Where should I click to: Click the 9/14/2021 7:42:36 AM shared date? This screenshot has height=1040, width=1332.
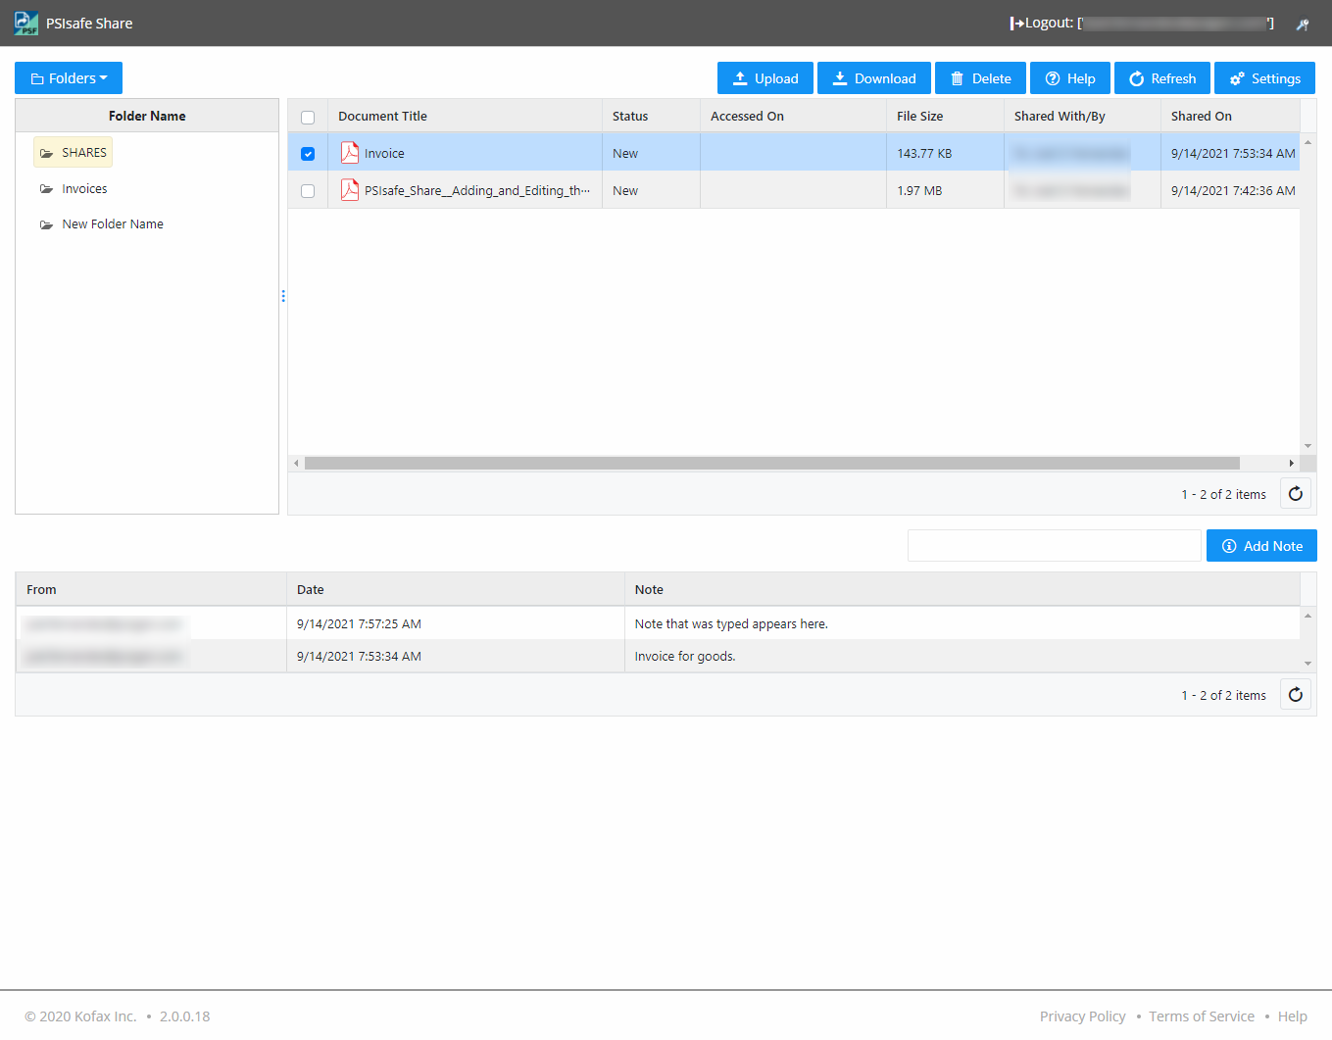[1233, 191]
